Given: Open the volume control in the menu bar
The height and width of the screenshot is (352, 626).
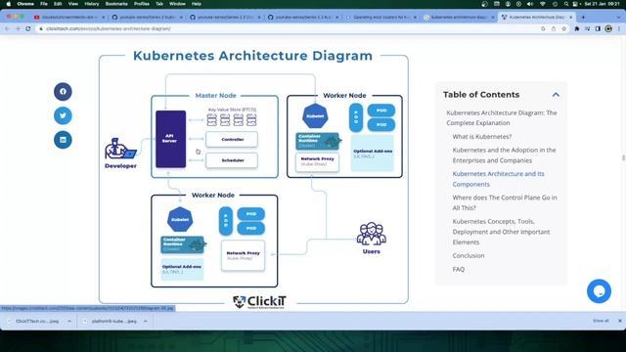Looking at the screenshot, I should click(x=530, y=4).
